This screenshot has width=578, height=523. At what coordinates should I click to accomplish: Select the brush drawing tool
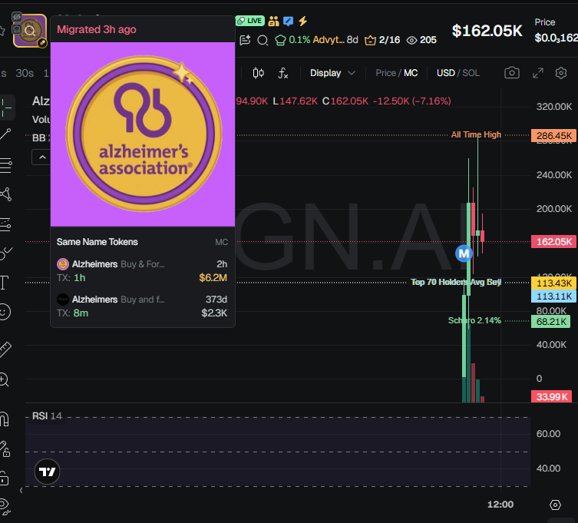[x=5, y=253]
